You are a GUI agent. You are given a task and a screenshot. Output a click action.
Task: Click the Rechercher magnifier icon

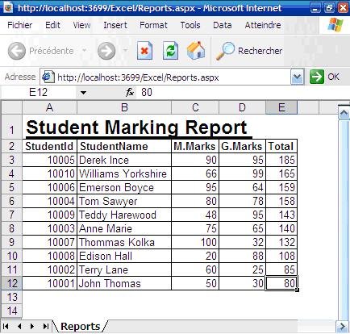click(225, 51)
